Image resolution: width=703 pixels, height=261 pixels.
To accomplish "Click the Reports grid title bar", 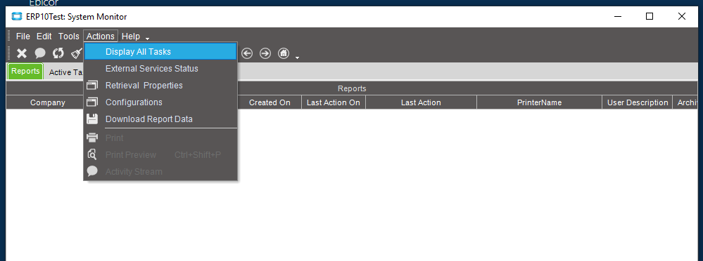I will 352,88.
